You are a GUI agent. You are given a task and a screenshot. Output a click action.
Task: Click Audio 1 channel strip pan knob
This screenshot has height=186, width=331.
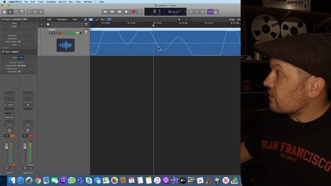click(9, 130)
